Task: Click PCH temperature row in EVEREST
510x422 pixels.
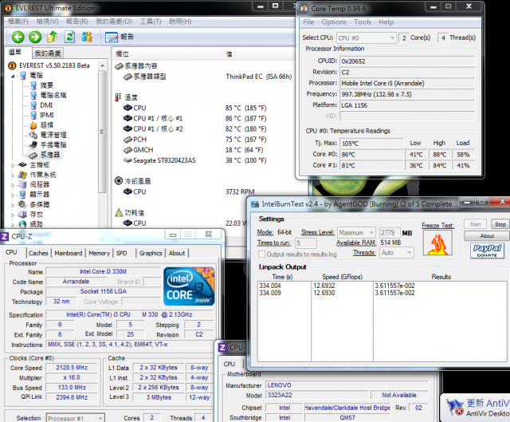Action: point(195,140)
